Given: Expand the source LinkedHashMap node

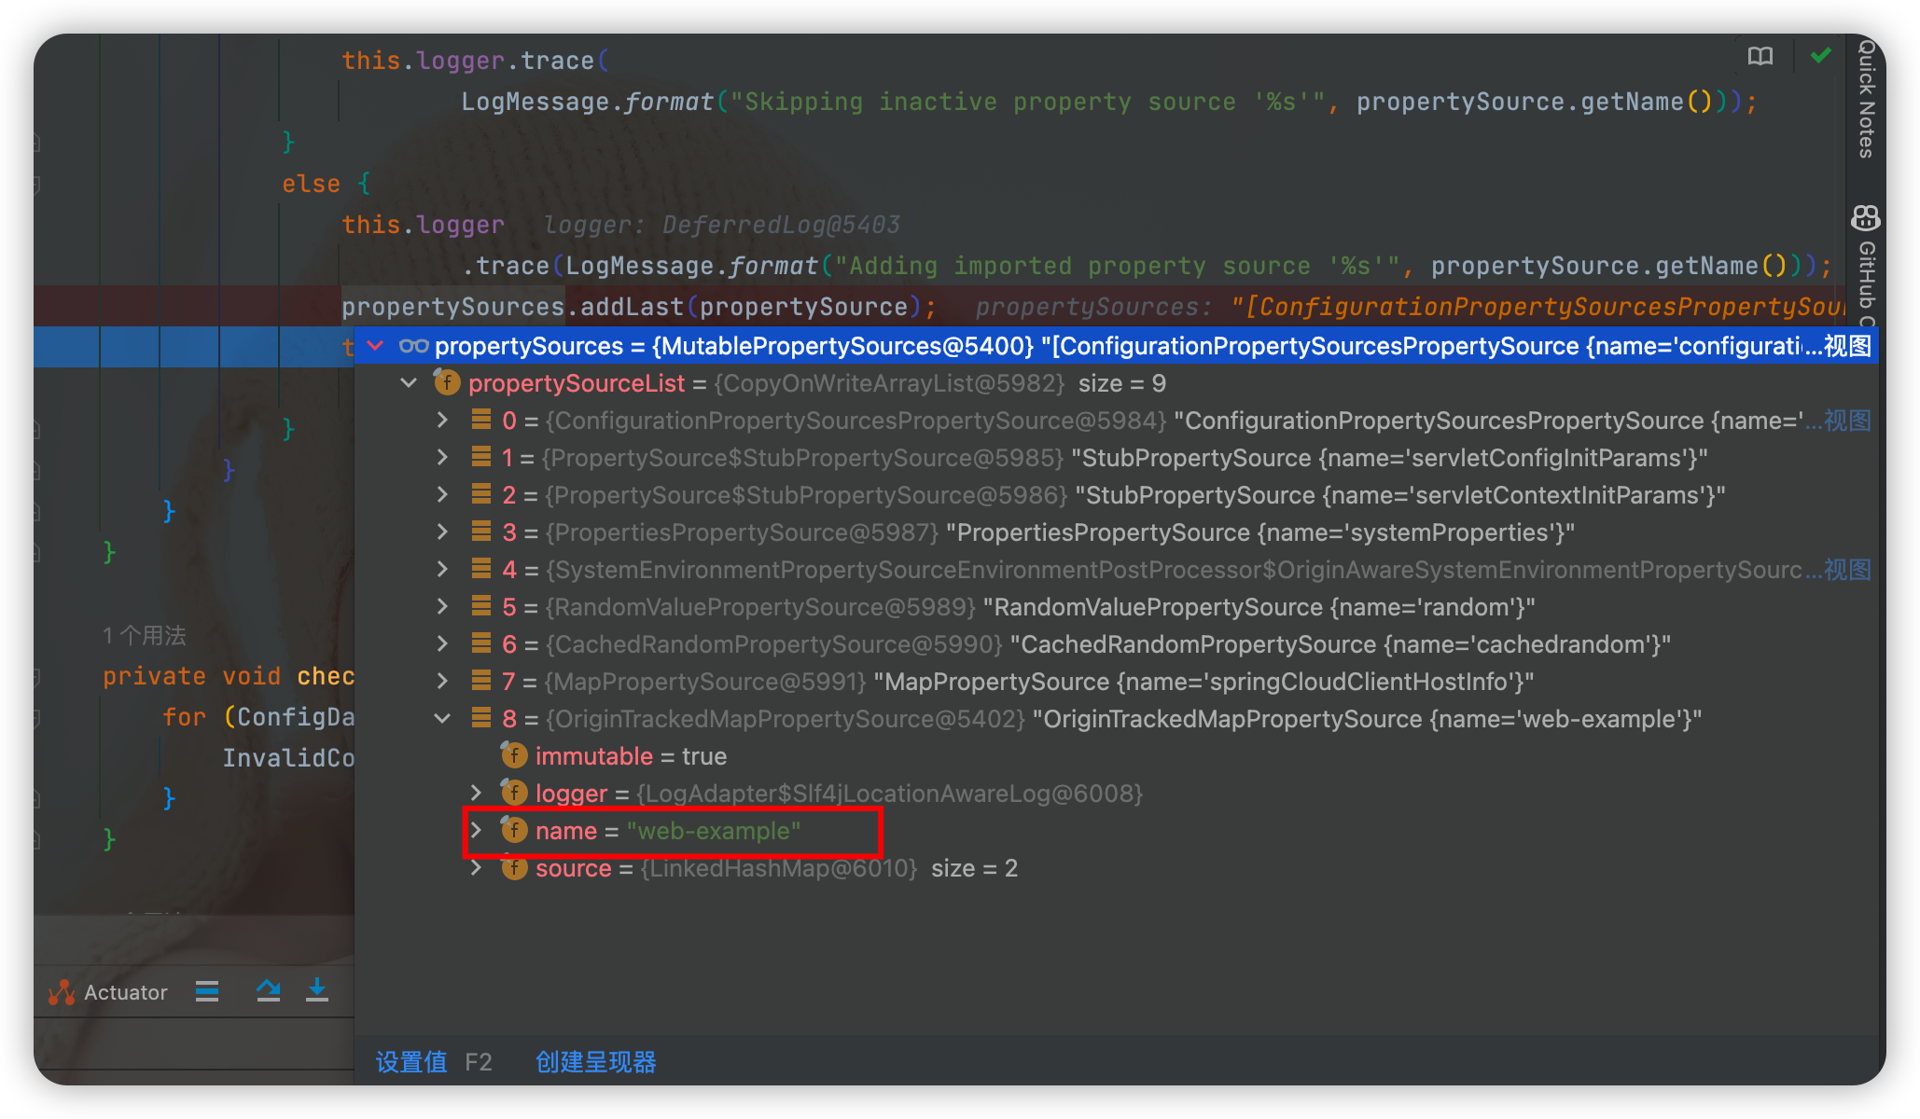Looking at the screenshot, I should coord(476,868).
